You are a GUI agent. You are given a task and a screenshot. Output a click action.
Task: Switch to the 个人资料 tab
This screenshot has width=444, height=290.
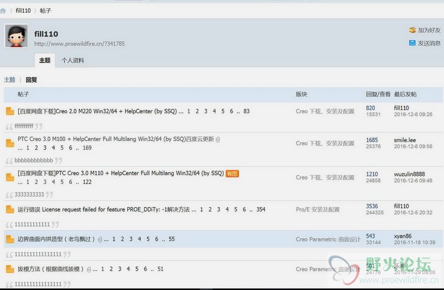pos(73,60)
